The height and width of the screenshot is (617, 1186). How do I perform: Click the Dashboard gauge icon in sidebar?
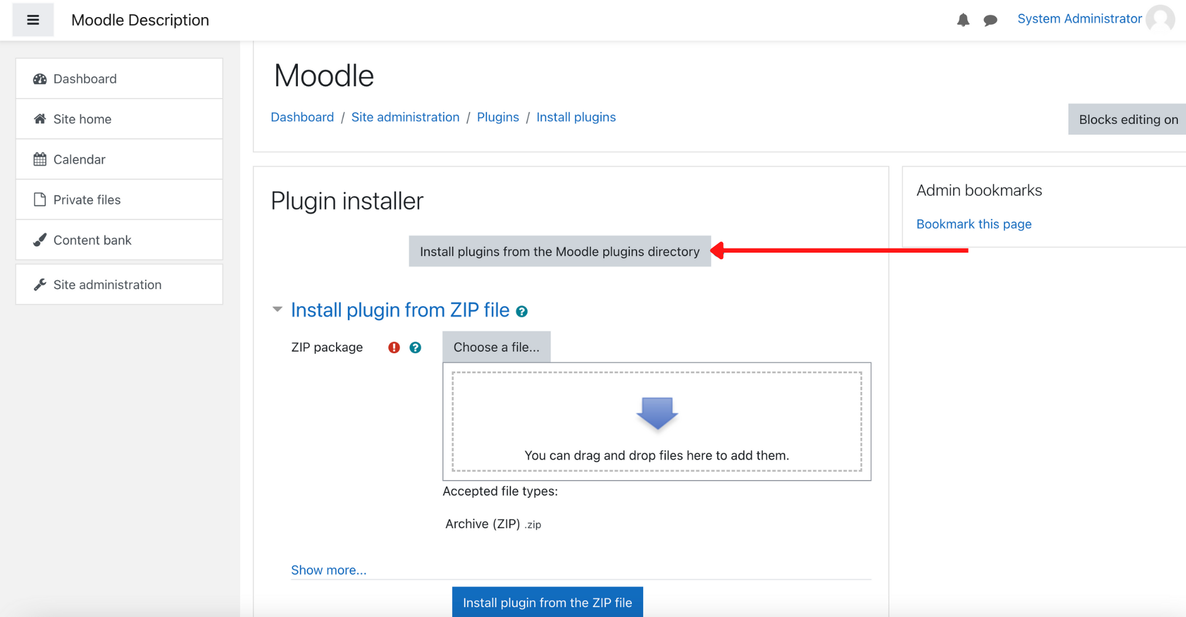[40, 79]
